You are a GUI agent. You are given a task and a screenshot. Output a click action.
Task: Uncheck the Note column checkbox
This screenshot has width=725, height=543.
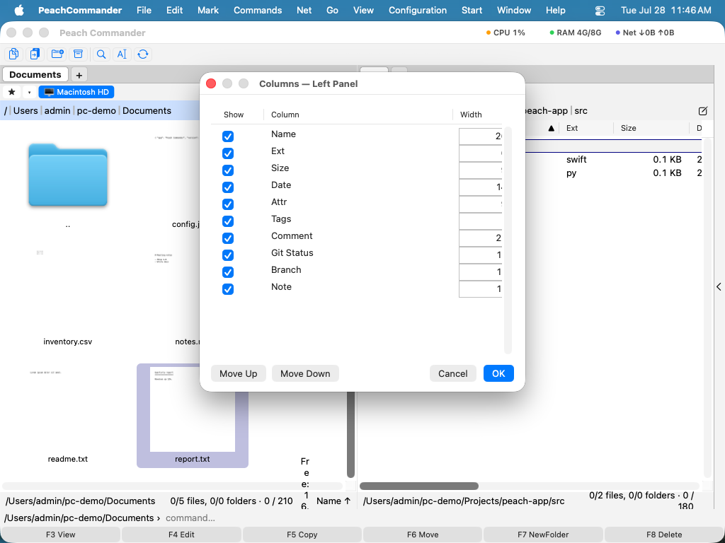pyautogui.click(x=228, y=289)
